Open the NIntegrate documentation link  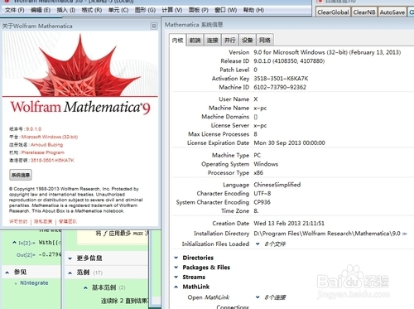pyautogui.click(x=34, y=283)
